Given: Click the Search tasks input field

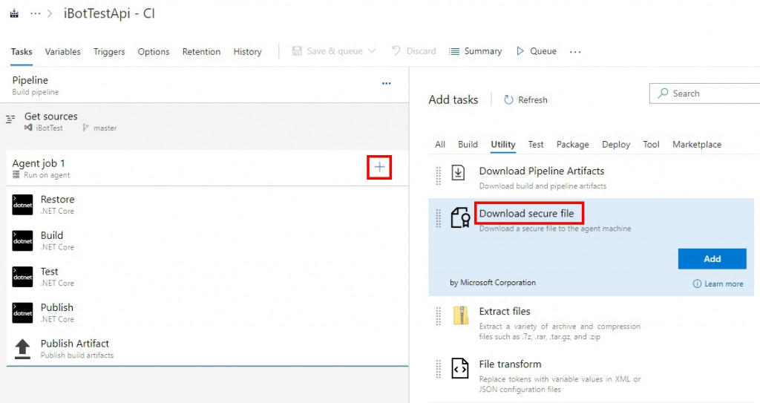Looking at the screenshot, I should pos(705,94).
